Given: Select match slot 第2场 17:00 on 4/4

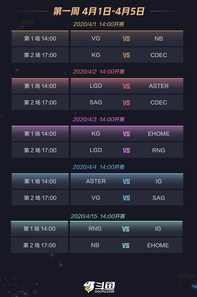Looking at the screenshot, I should click(x=40, y=198).
